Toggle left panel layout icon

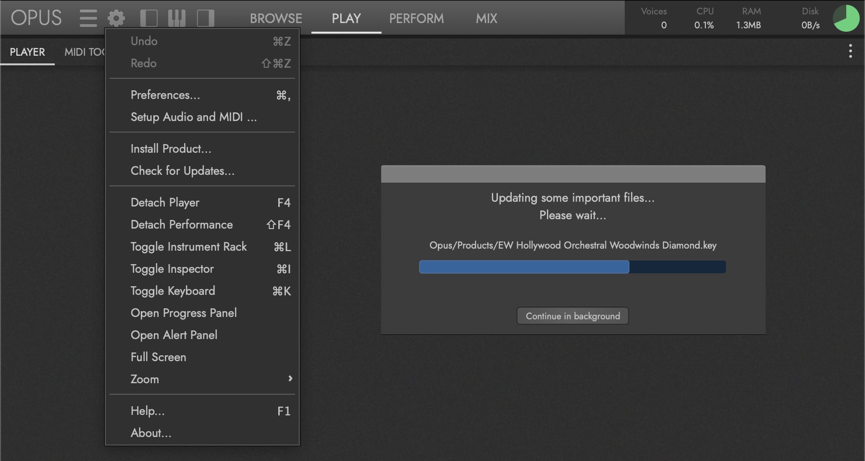[149, 18]
